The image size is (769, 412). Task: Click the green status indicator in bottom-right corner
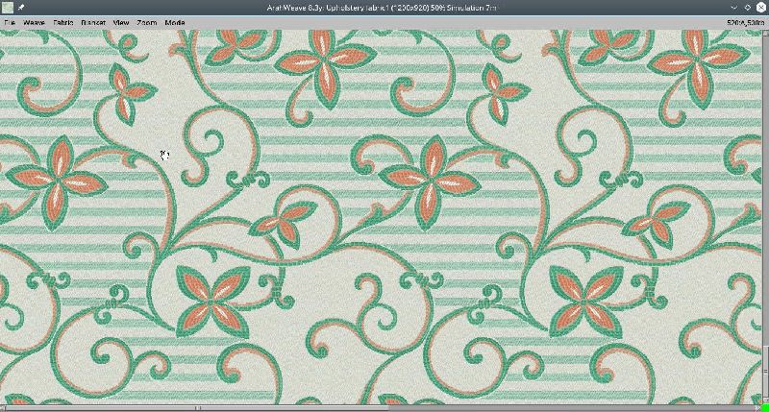[x=765, y=408]
